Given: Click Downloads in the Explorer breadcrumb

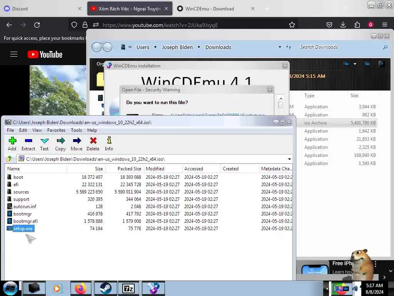Looking at the screenshot, I should (x=218, y=47).
